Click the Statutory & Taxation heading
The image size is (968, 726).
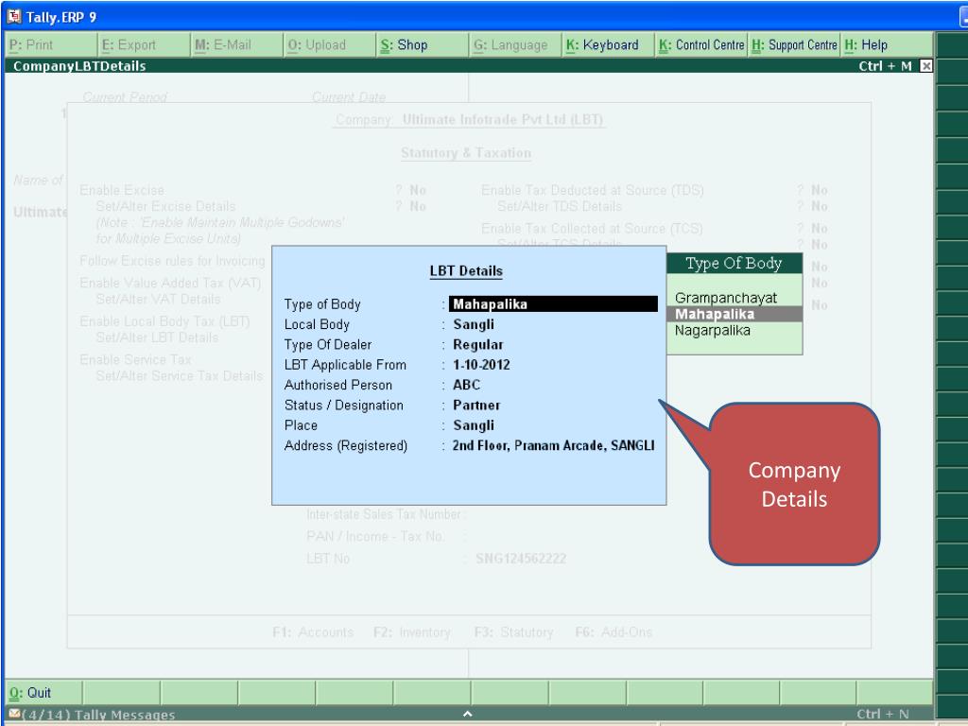click(x=466, y=153)
